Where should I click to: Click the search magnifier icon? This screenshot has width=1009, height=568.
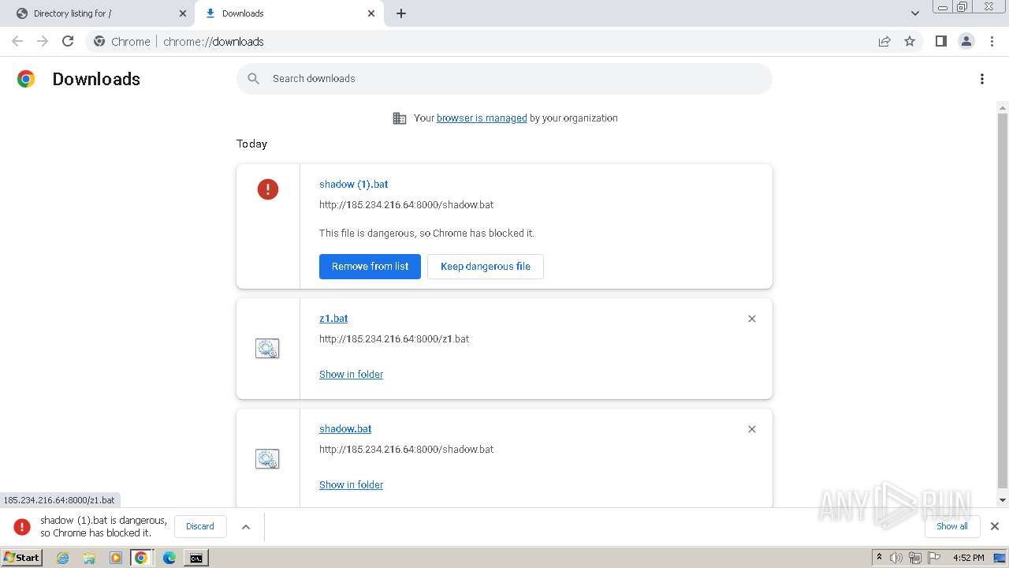253,79
